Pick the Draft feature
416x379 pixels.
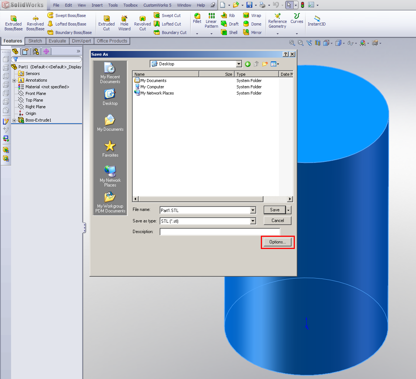[230, 24]
